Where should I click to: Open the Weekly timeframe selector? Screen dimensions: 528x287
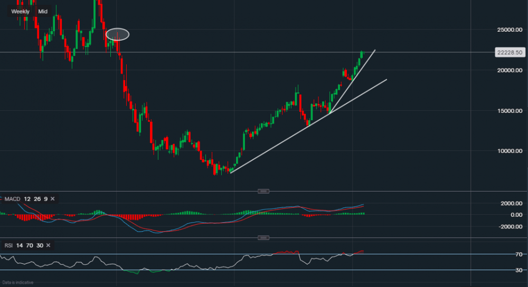[x=21, y=11]
